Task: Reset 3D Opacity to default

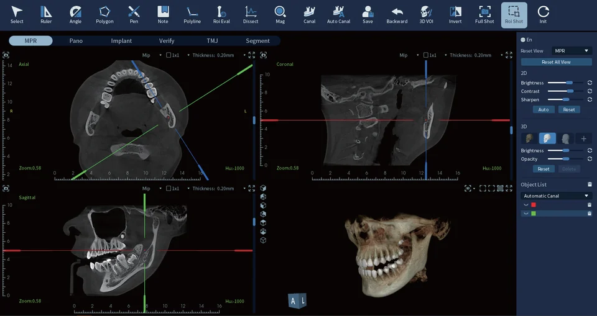Action: click(590, 159)
